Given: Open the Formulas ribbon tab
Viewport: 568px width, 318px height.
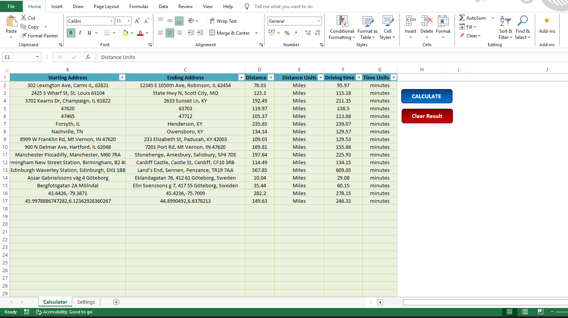Looking at the screenshot, I should [x=139, y=6].
